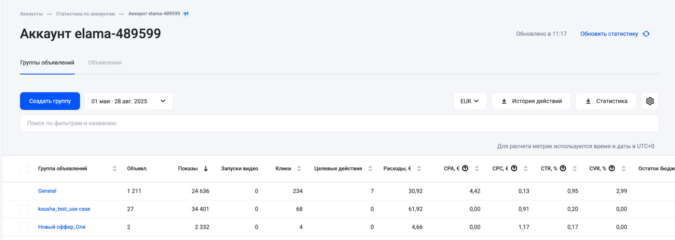Screen dimensions: 675x240
Task: Check the ksusha_test_use case row checkbox
Action: tap(25, 209)
